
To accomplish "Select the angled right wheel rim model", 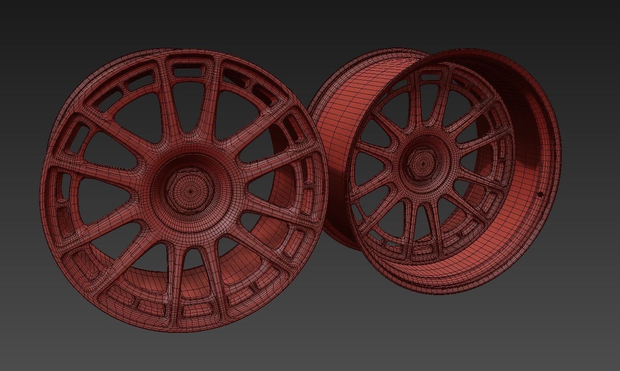I will pos(434,170).
